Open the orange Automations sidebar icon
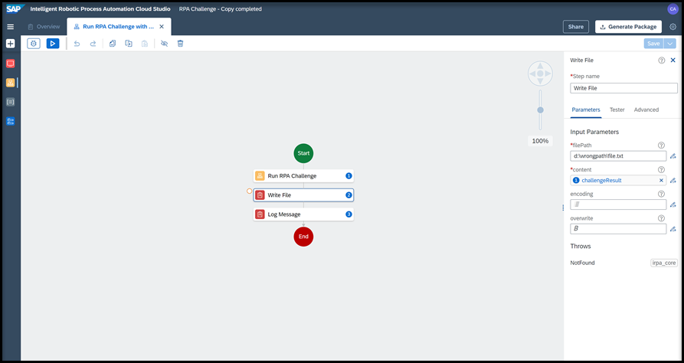This screenshot has width=684, height=363. coord(11,83)
